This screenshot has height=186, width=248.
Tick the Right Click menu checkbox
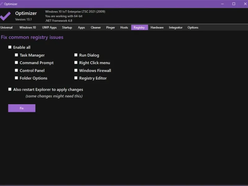[76, 63]
